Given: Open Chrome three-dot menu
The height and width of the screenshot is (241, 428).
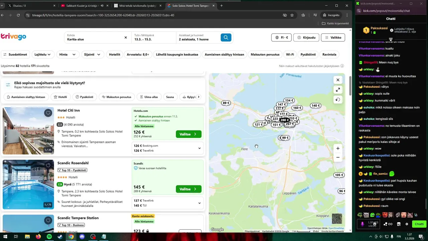Looking at the screenshot, I should click(347, 15).
